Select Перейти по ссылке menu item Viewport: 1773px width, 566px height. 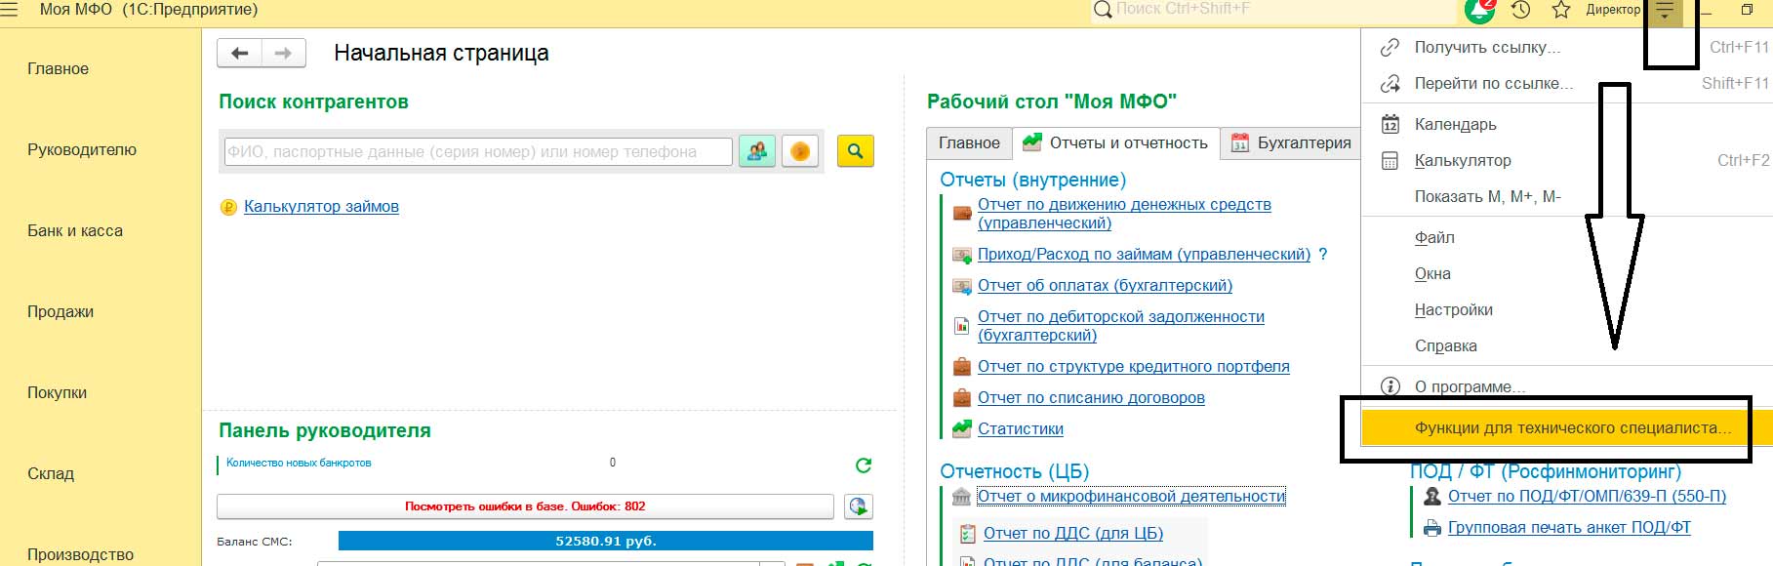1567,83
